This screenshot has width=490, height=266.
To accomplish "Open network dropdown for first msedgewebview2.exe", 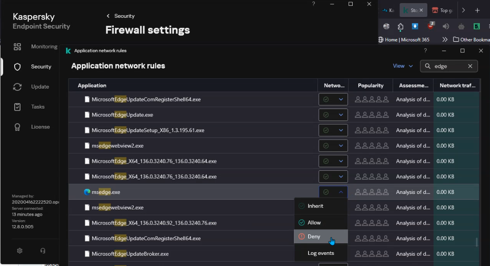I will (x=333, y=145).
